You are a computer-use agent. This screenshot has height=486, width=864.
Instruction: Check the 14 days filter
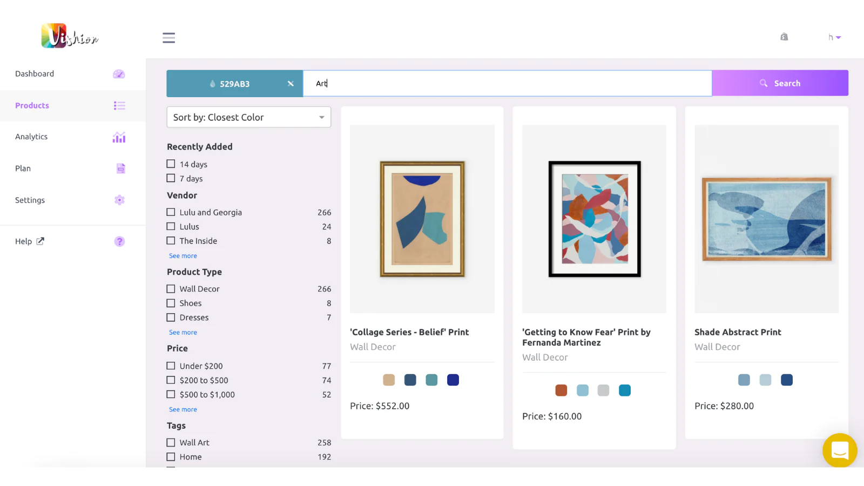[171, 164]
